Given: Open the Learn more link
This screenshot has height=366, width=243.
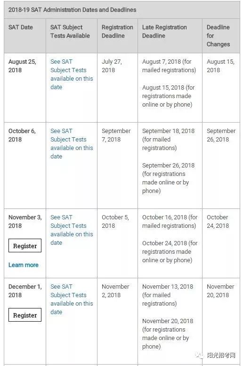Looking at the screenshot, I should pyautogui.click(x=24, y=265).
